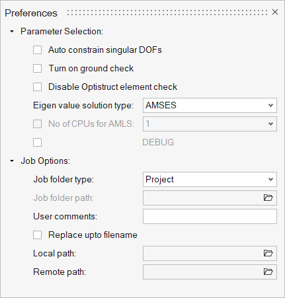Screen dimensions: 285x298
Task: Check Disable Optistruct element check
Action: [x=37, y=87]
